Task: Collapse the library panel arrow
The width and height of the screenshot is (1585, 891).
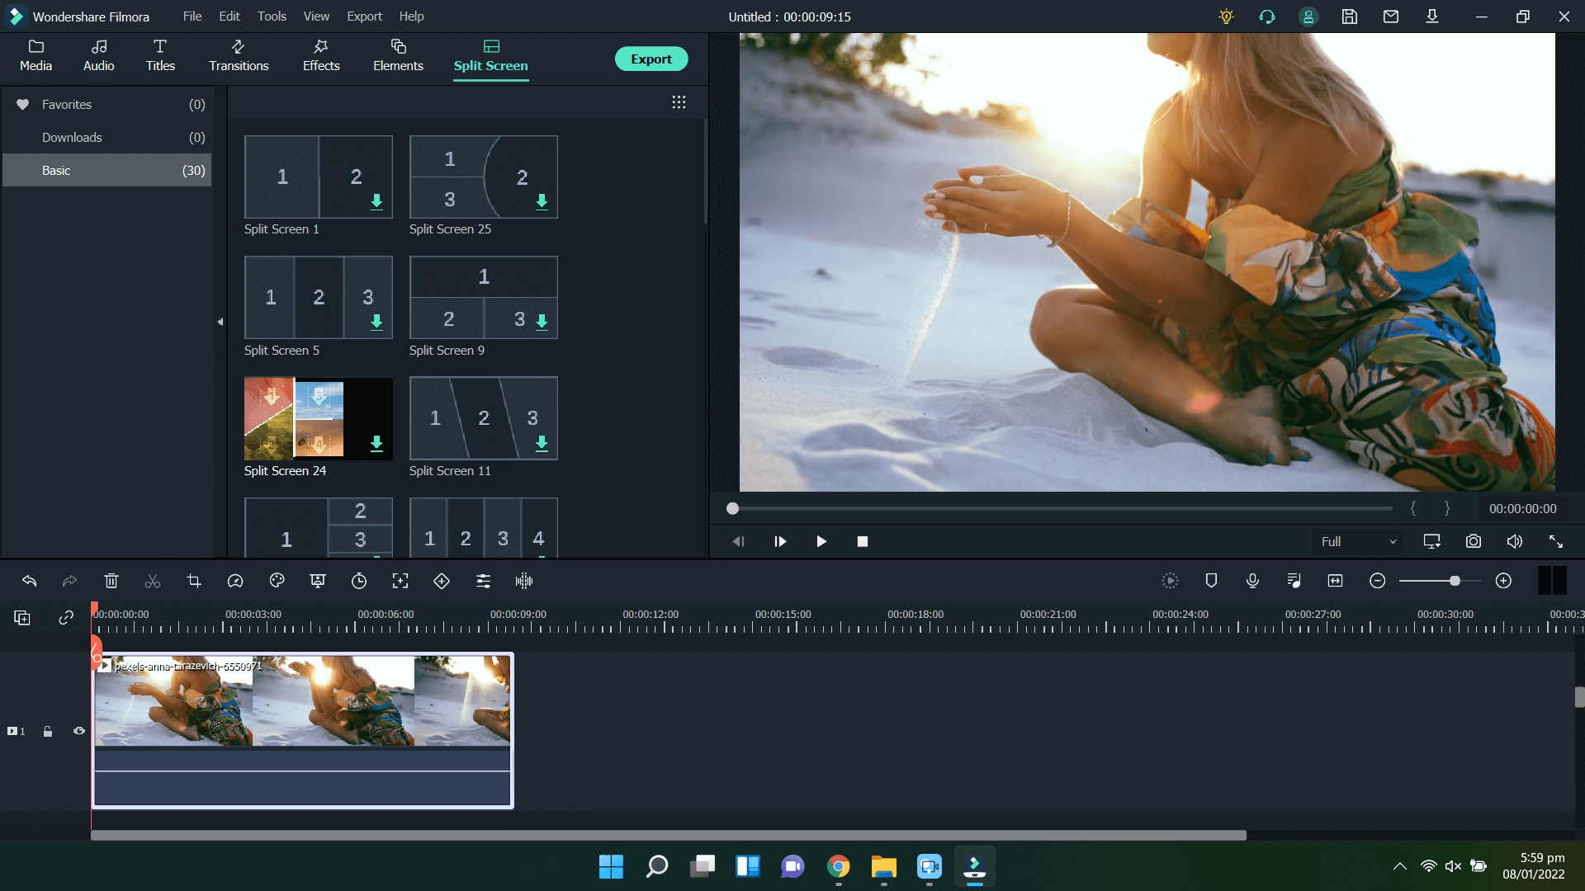Action: [x=220, y=322]
